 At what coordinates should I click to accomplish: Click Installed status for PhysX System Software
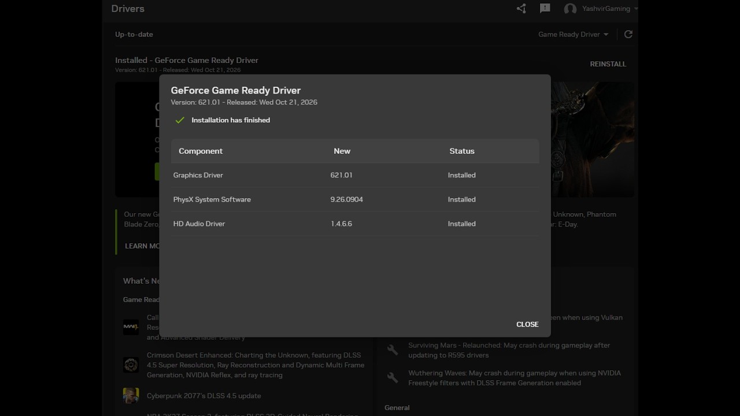pyautogui.click(x=462, y=199)
